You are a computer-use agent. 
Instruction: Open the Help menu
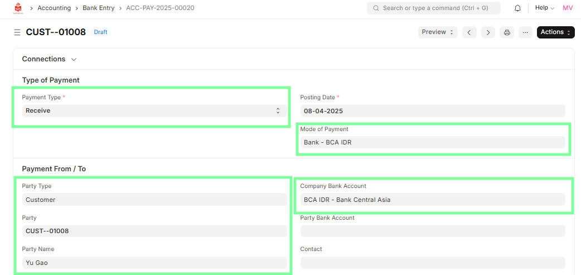tap(544, 8)
